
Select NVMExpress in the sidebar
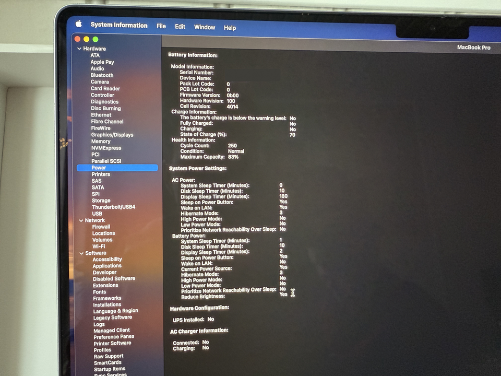(x=106, y=148)
